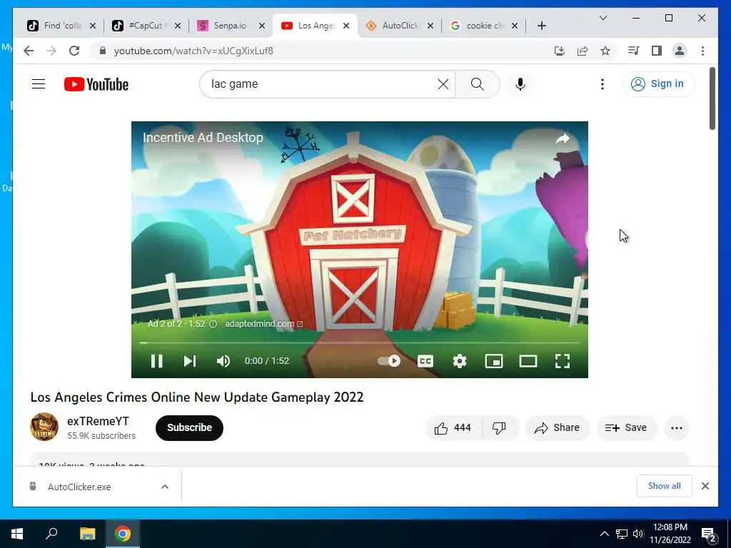Image resolution: width=731 pixels, height=548 pixels.
Task: Show hidden system tray icons
Action: [604, 534]
